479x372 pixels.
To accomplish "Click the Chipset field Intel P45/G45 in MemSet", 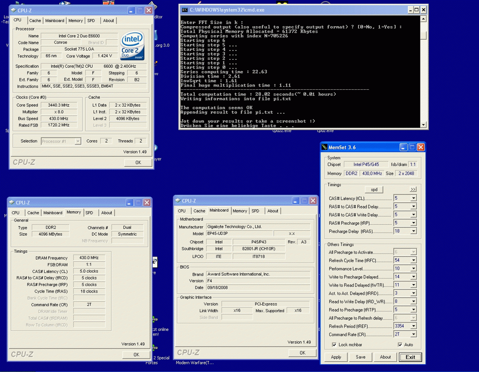I will 366,165.
